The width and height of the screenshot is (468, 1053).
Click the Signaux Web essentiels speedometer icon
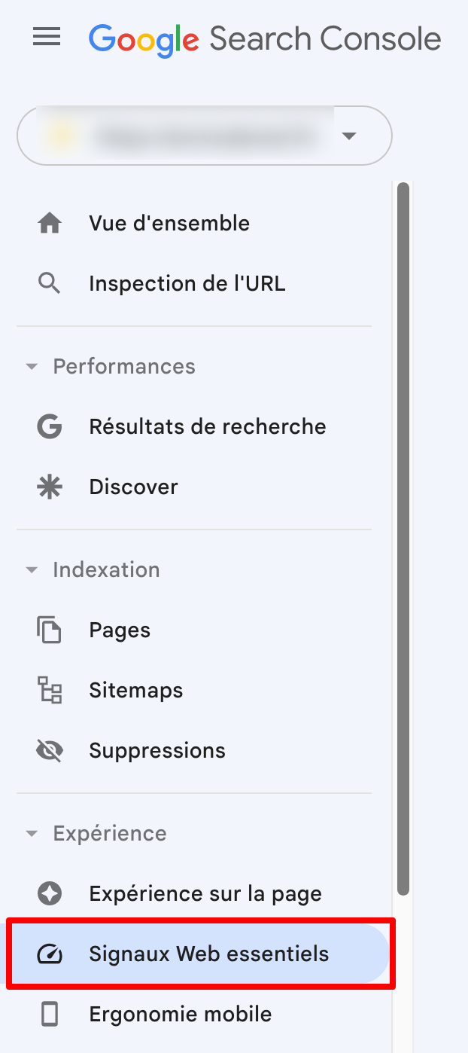48,954
